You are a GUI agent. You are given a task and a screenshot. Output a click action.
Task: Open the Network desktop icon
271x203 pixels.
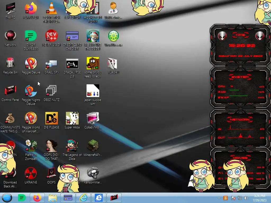[10, 38]
